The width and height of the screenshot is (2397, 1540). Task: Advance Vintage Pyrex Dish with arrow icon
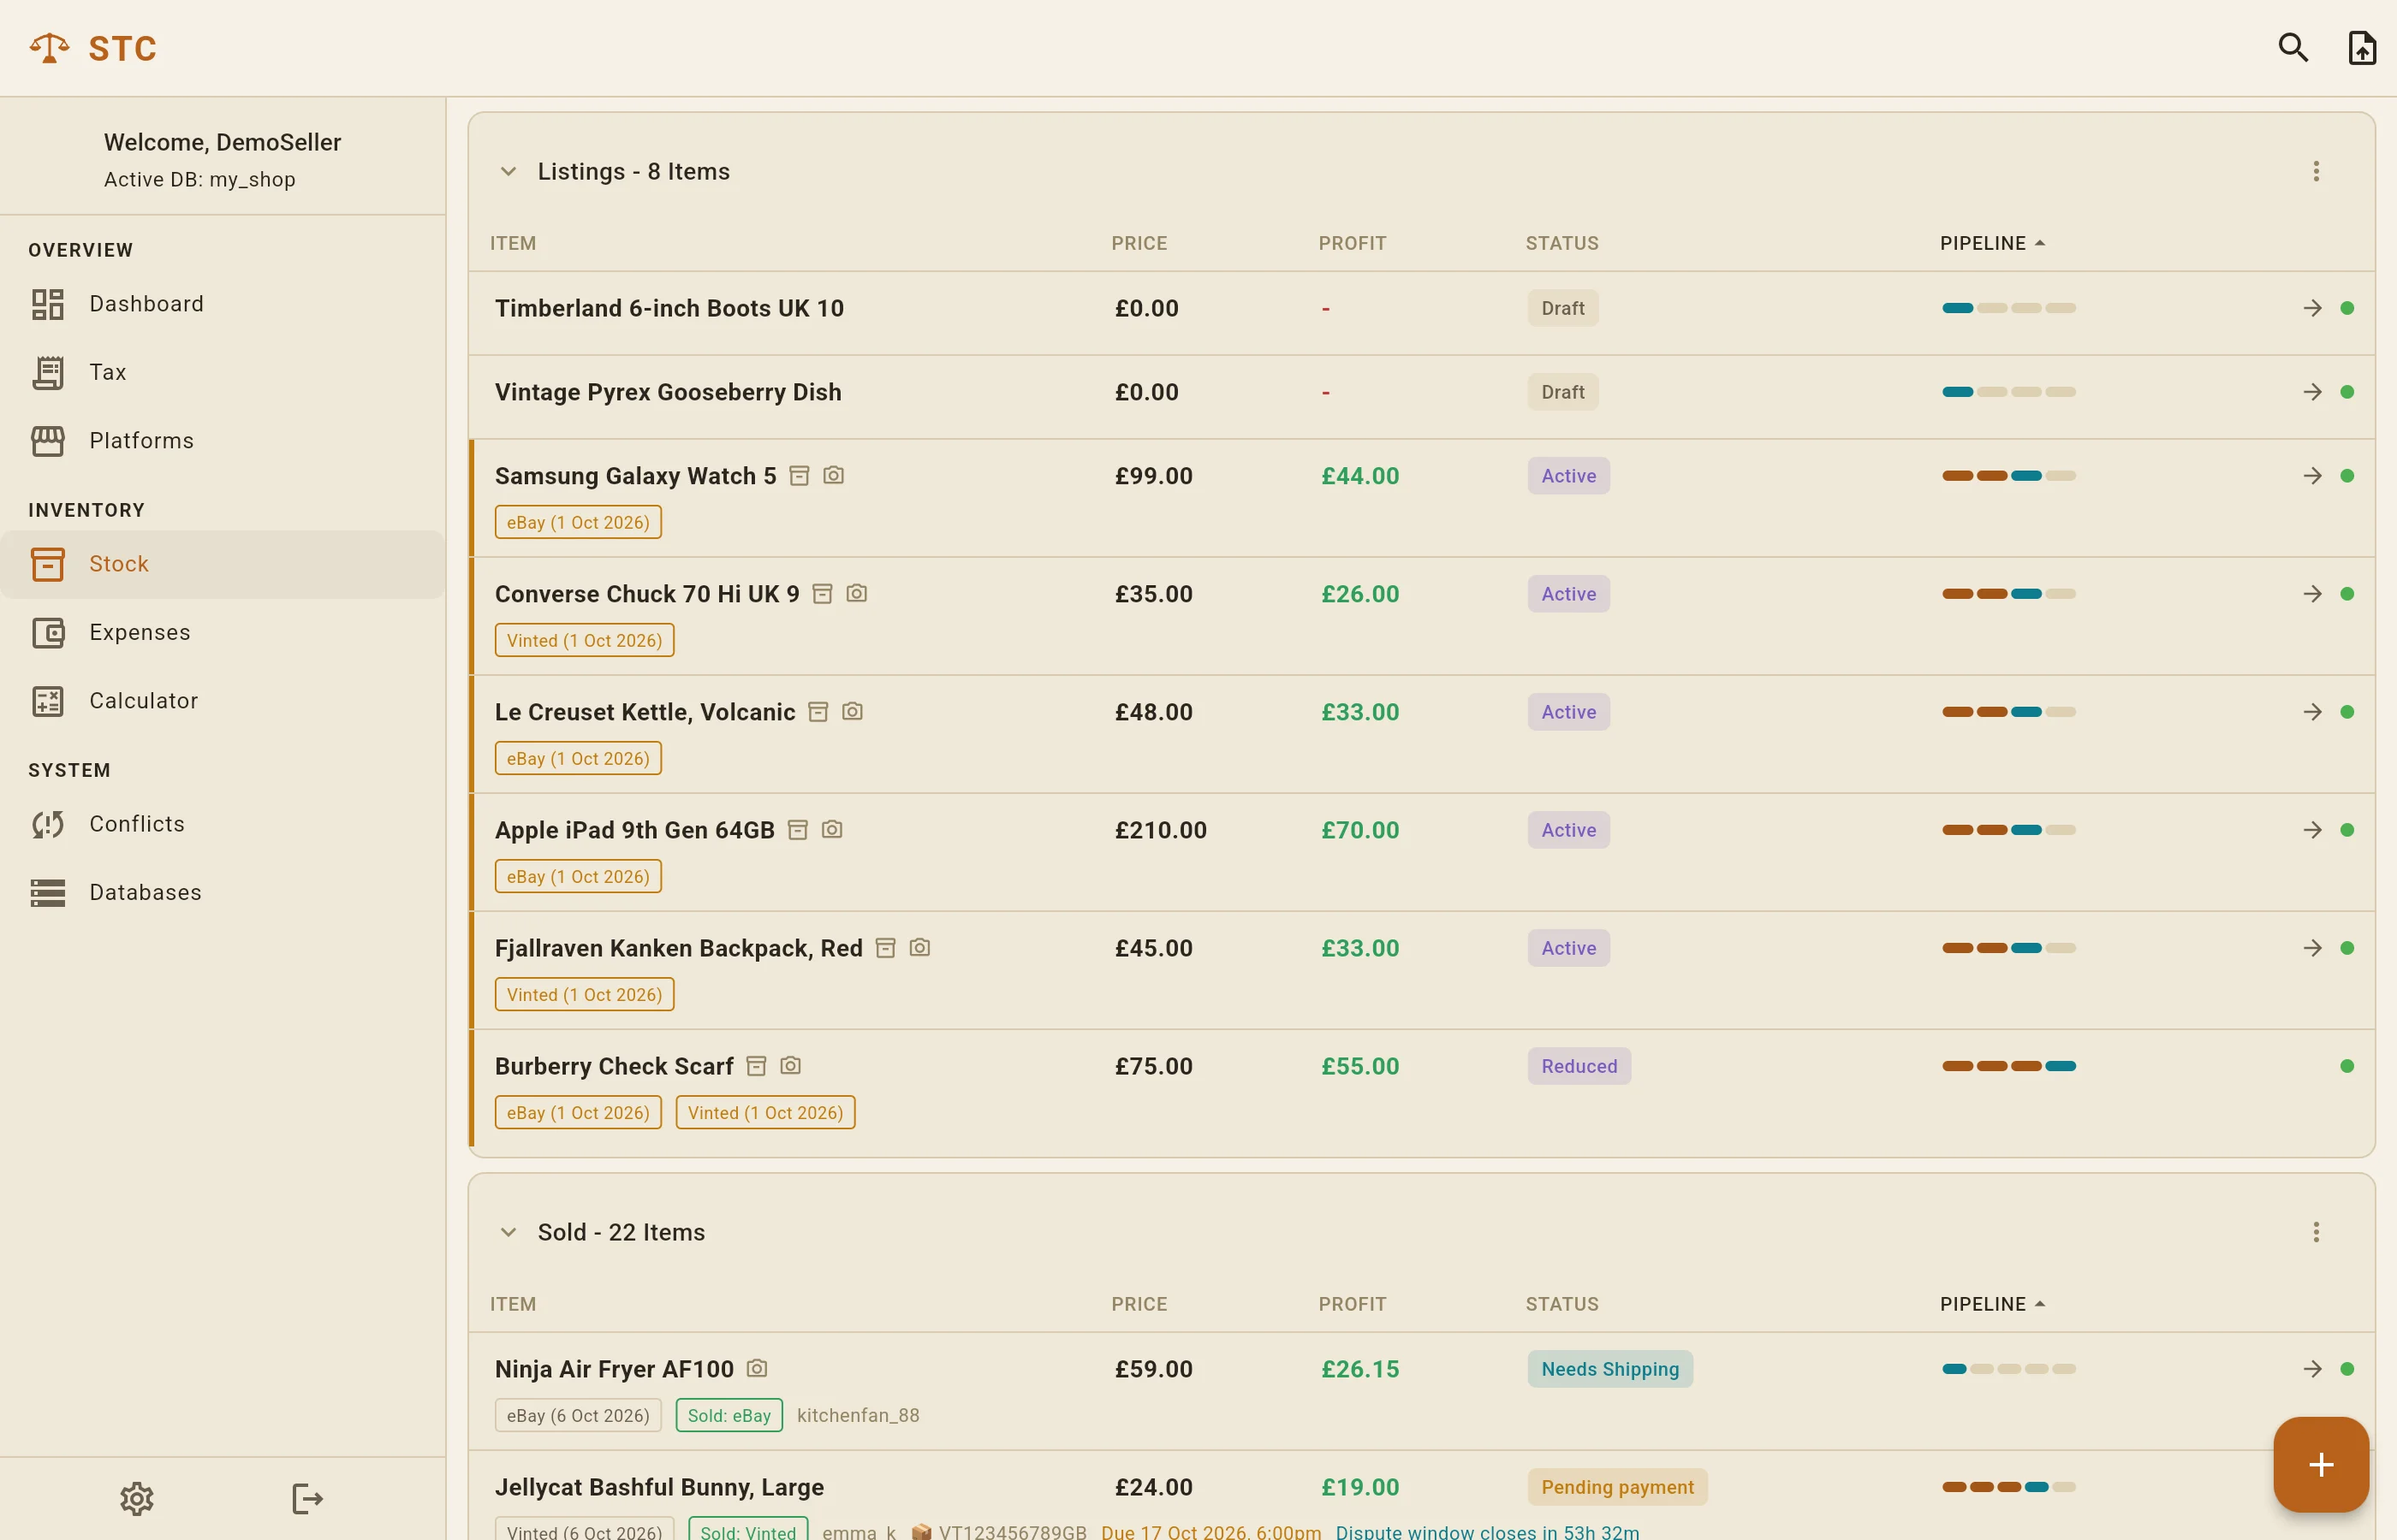pyautogui.click(x=2312, y=392)
